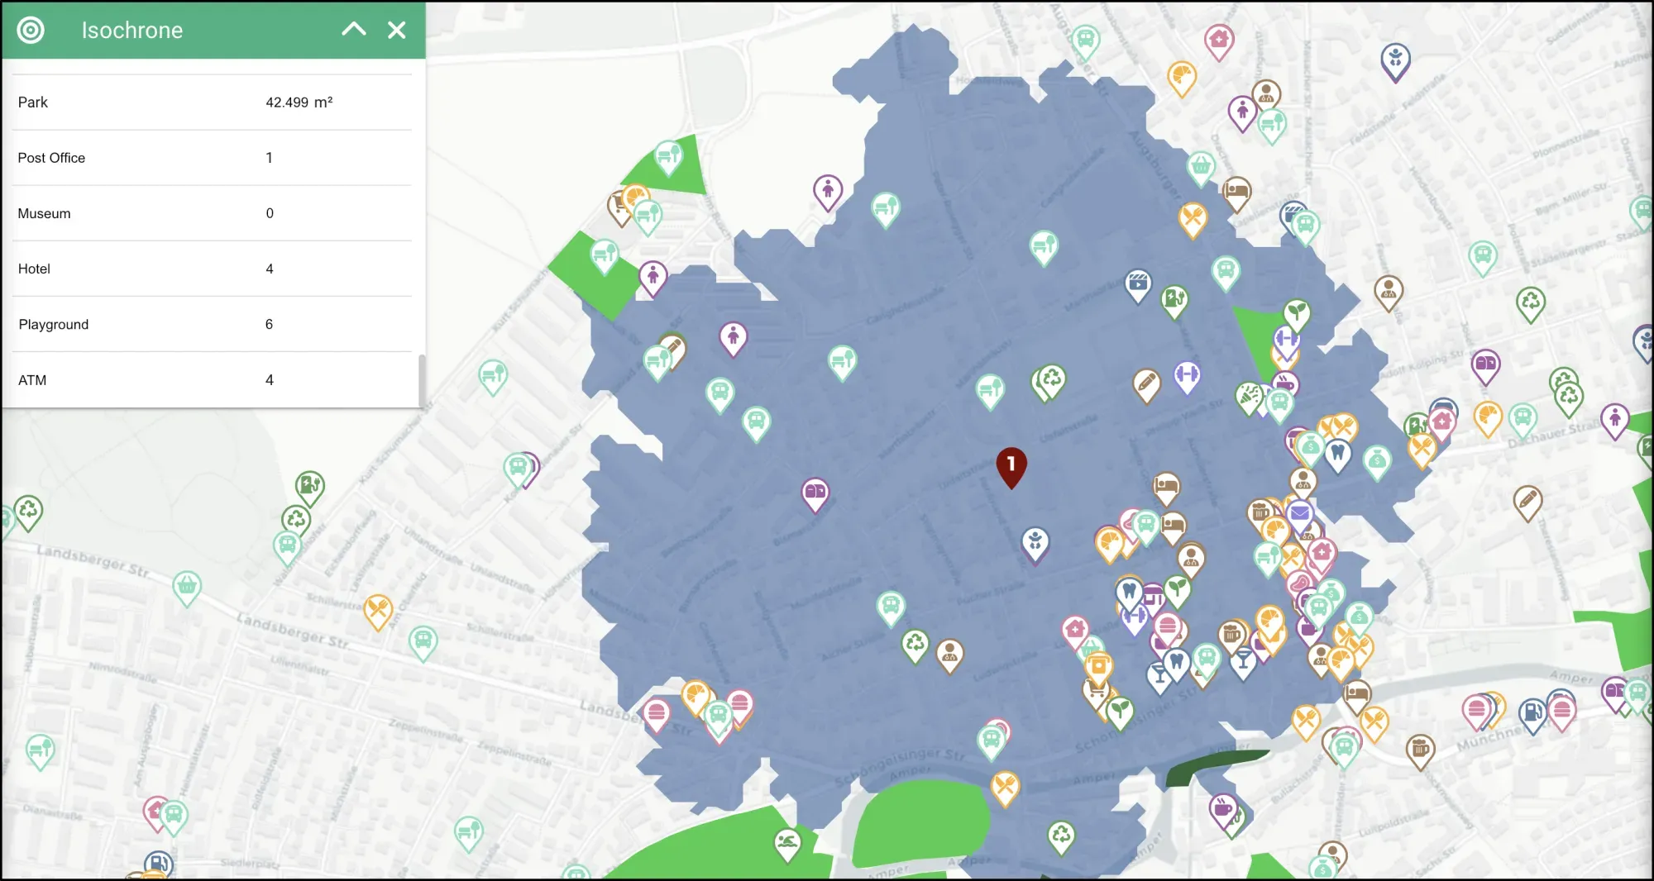Click the '42.499 m²' park area value
The image size is (1654, 881).
click(x=299, y=102)
